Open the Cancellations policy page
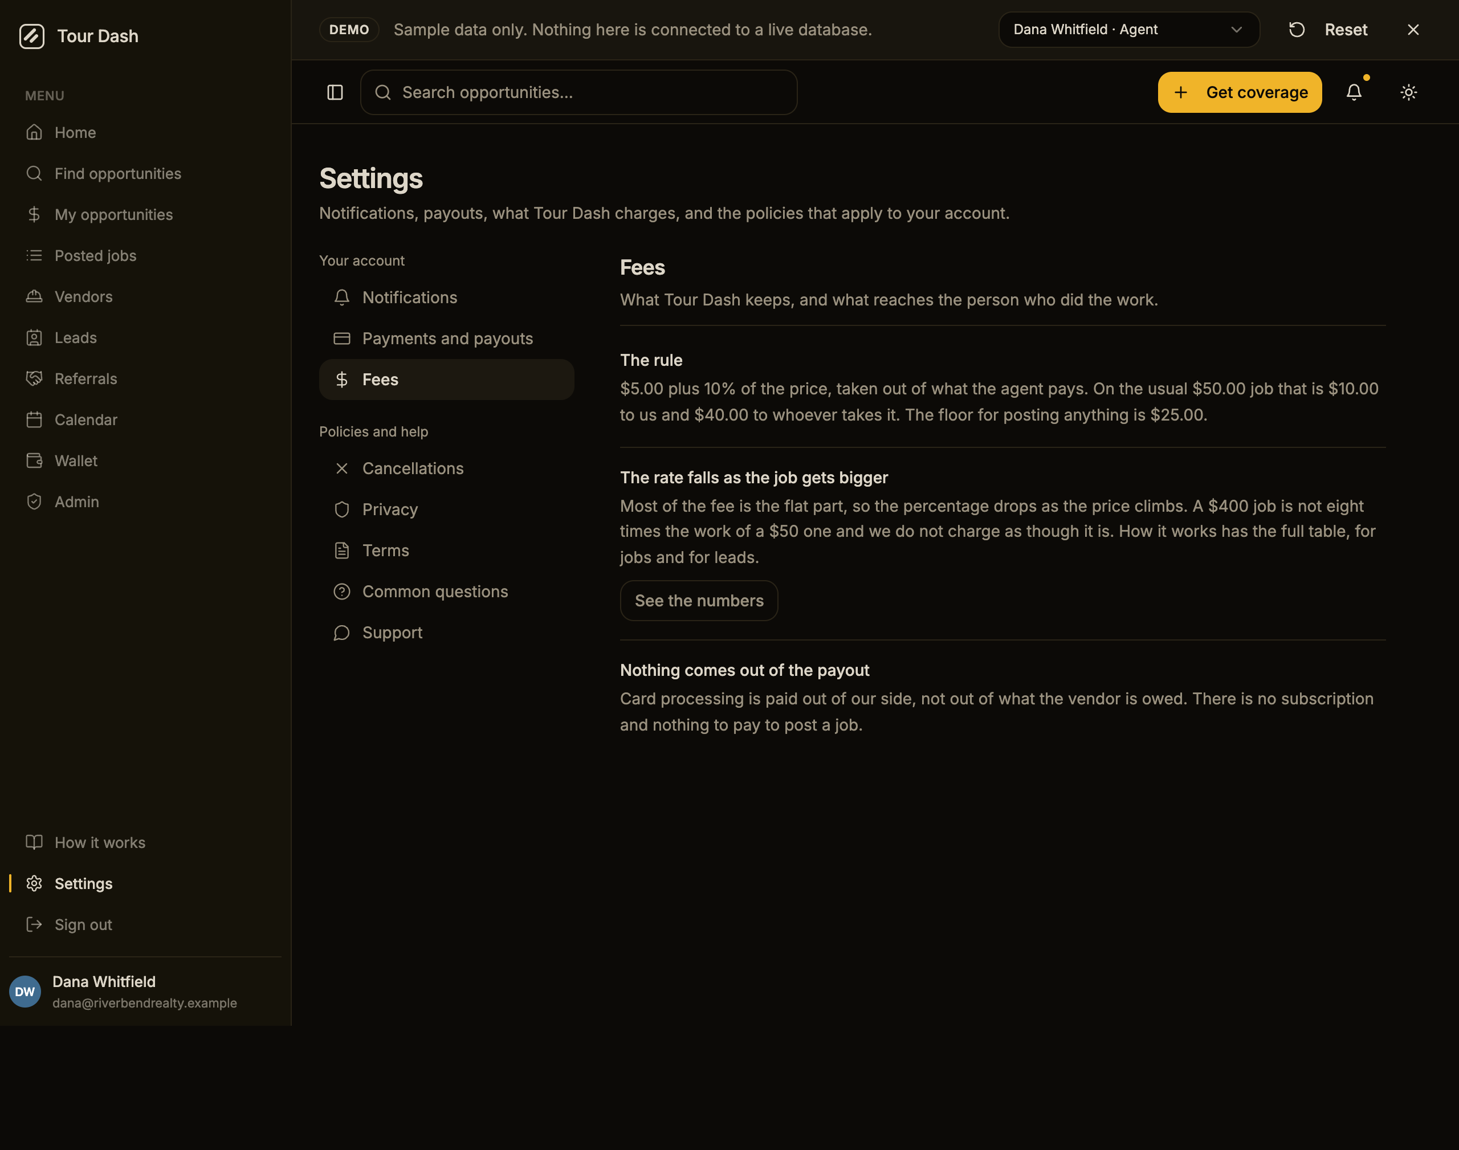1459x1150 pixels. (x=446, y=468)
